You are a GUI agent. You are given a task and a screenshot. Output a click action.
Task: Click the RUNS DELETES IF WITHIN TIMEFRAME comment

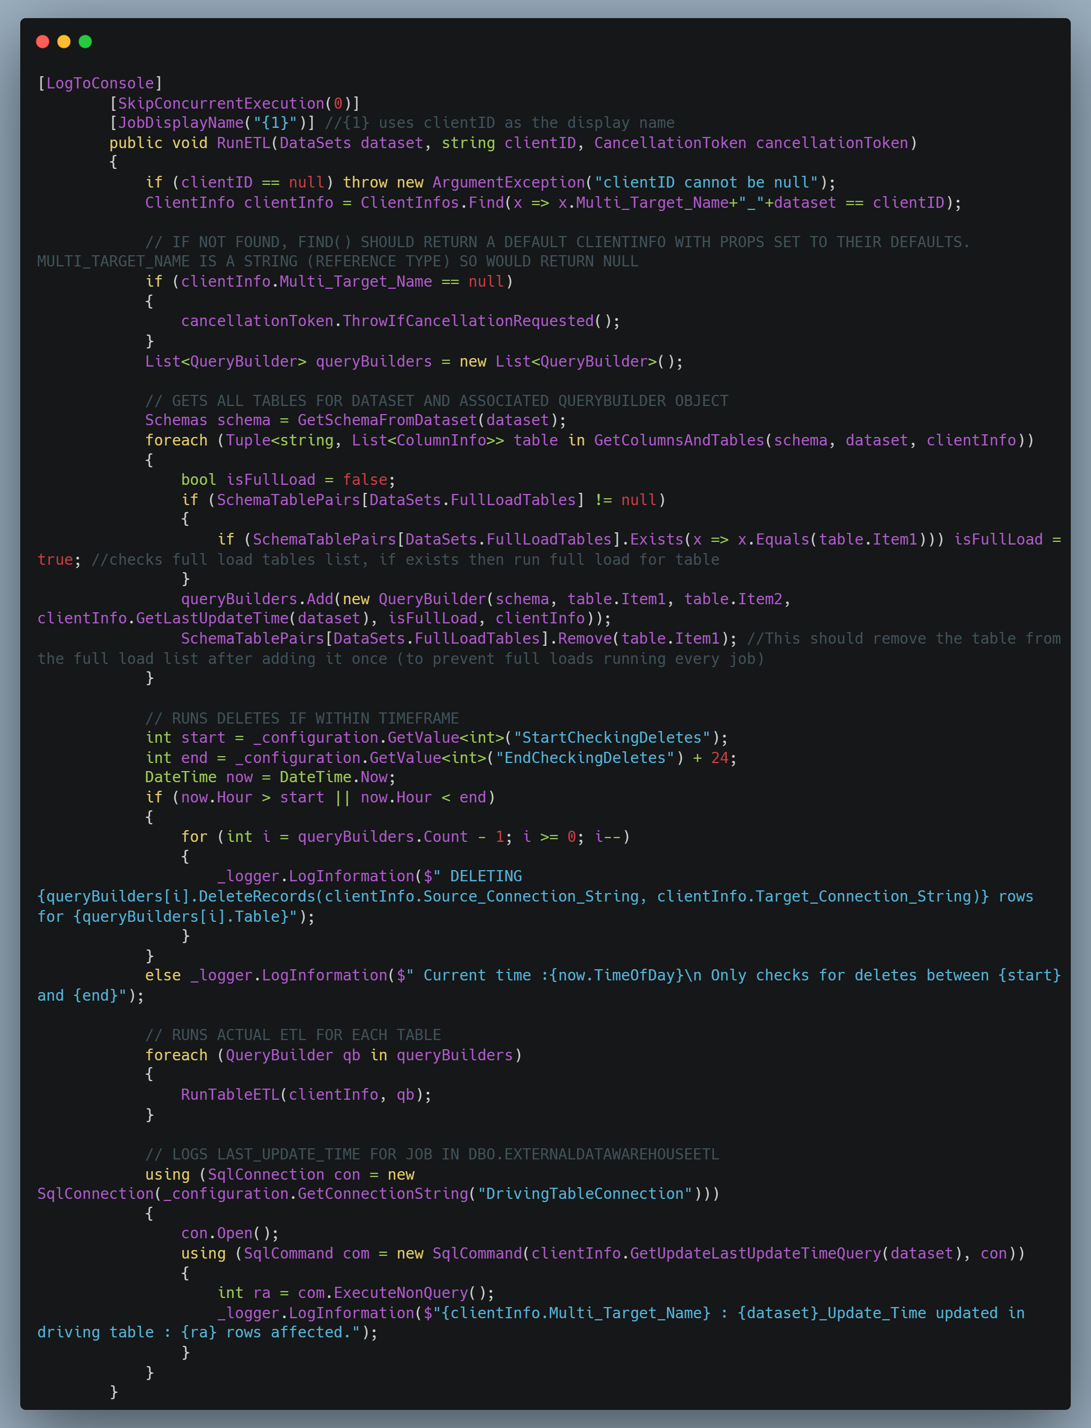[303, 718]
